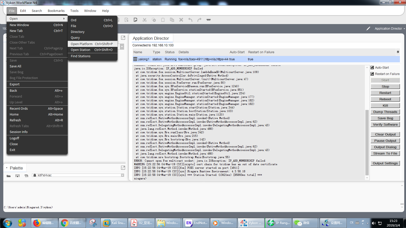This screenshot has width=406, height=228.
Task: Click the Save Bog toolbar icon
Action: point(126,20)
